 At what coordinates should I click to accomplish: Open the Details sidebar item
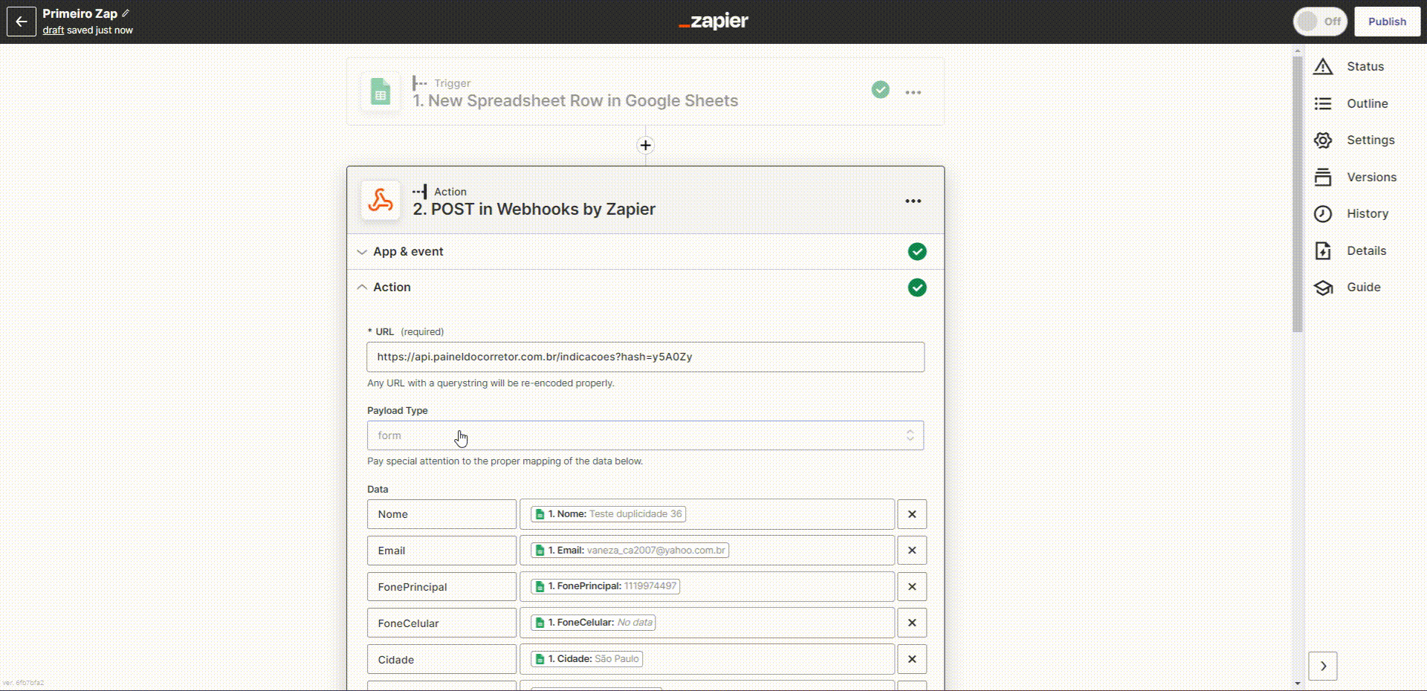(1366, 250)
